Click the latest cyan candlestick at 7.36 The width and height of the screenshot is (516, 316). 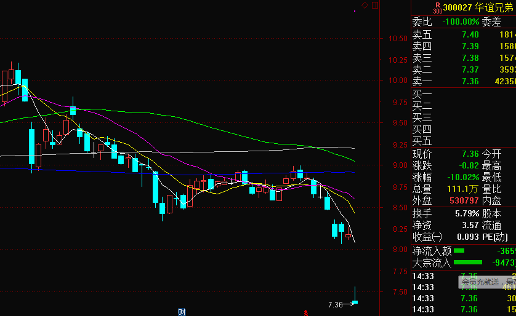coord(355,302)
